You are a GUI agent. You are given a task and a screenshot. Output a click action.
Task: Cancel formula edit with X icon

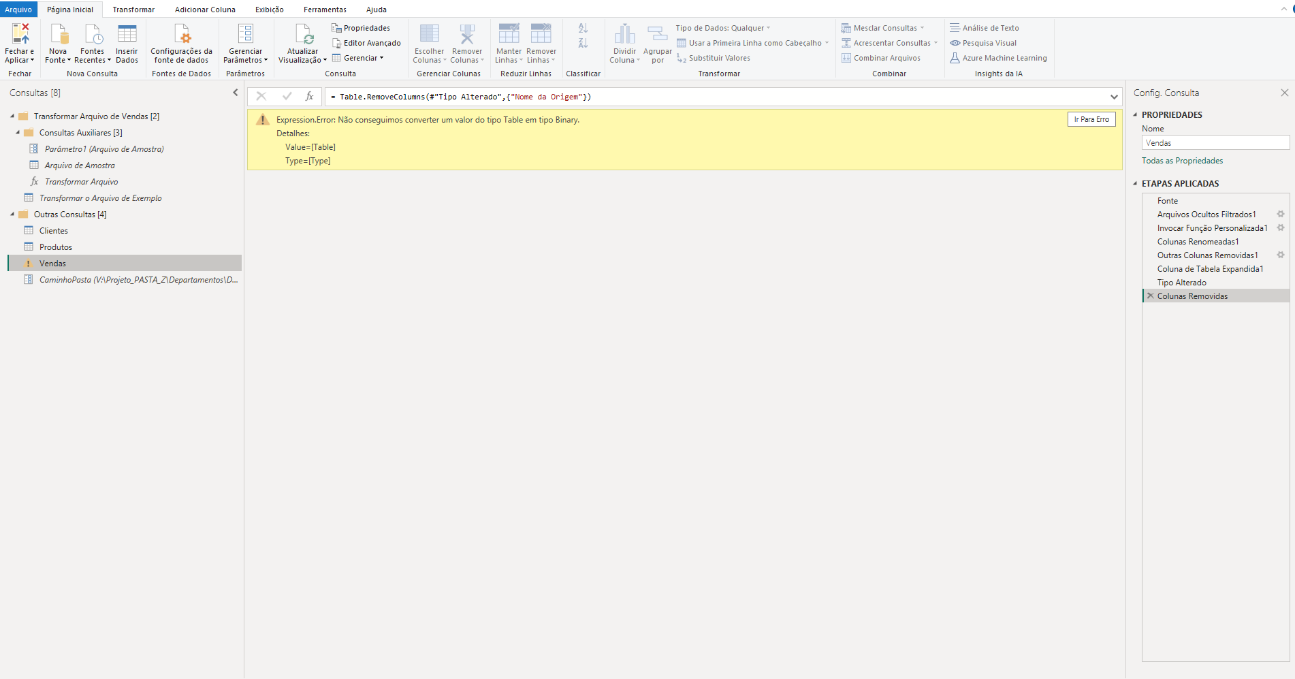pyautogui.click(x=261, y=97)
